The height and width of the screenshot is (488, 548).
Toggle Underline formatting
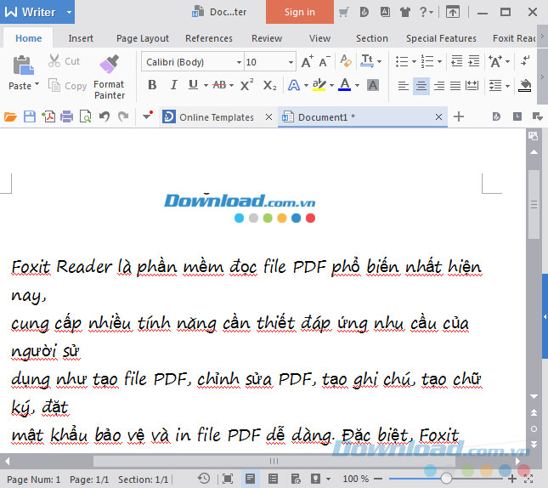point(193,85)
